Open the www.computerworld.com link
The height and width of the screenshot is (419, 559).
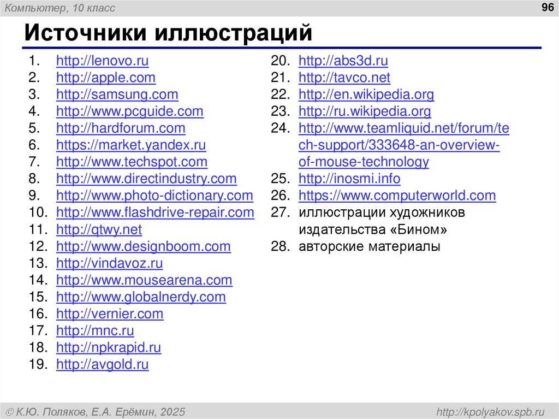click(x=397, y=196)
